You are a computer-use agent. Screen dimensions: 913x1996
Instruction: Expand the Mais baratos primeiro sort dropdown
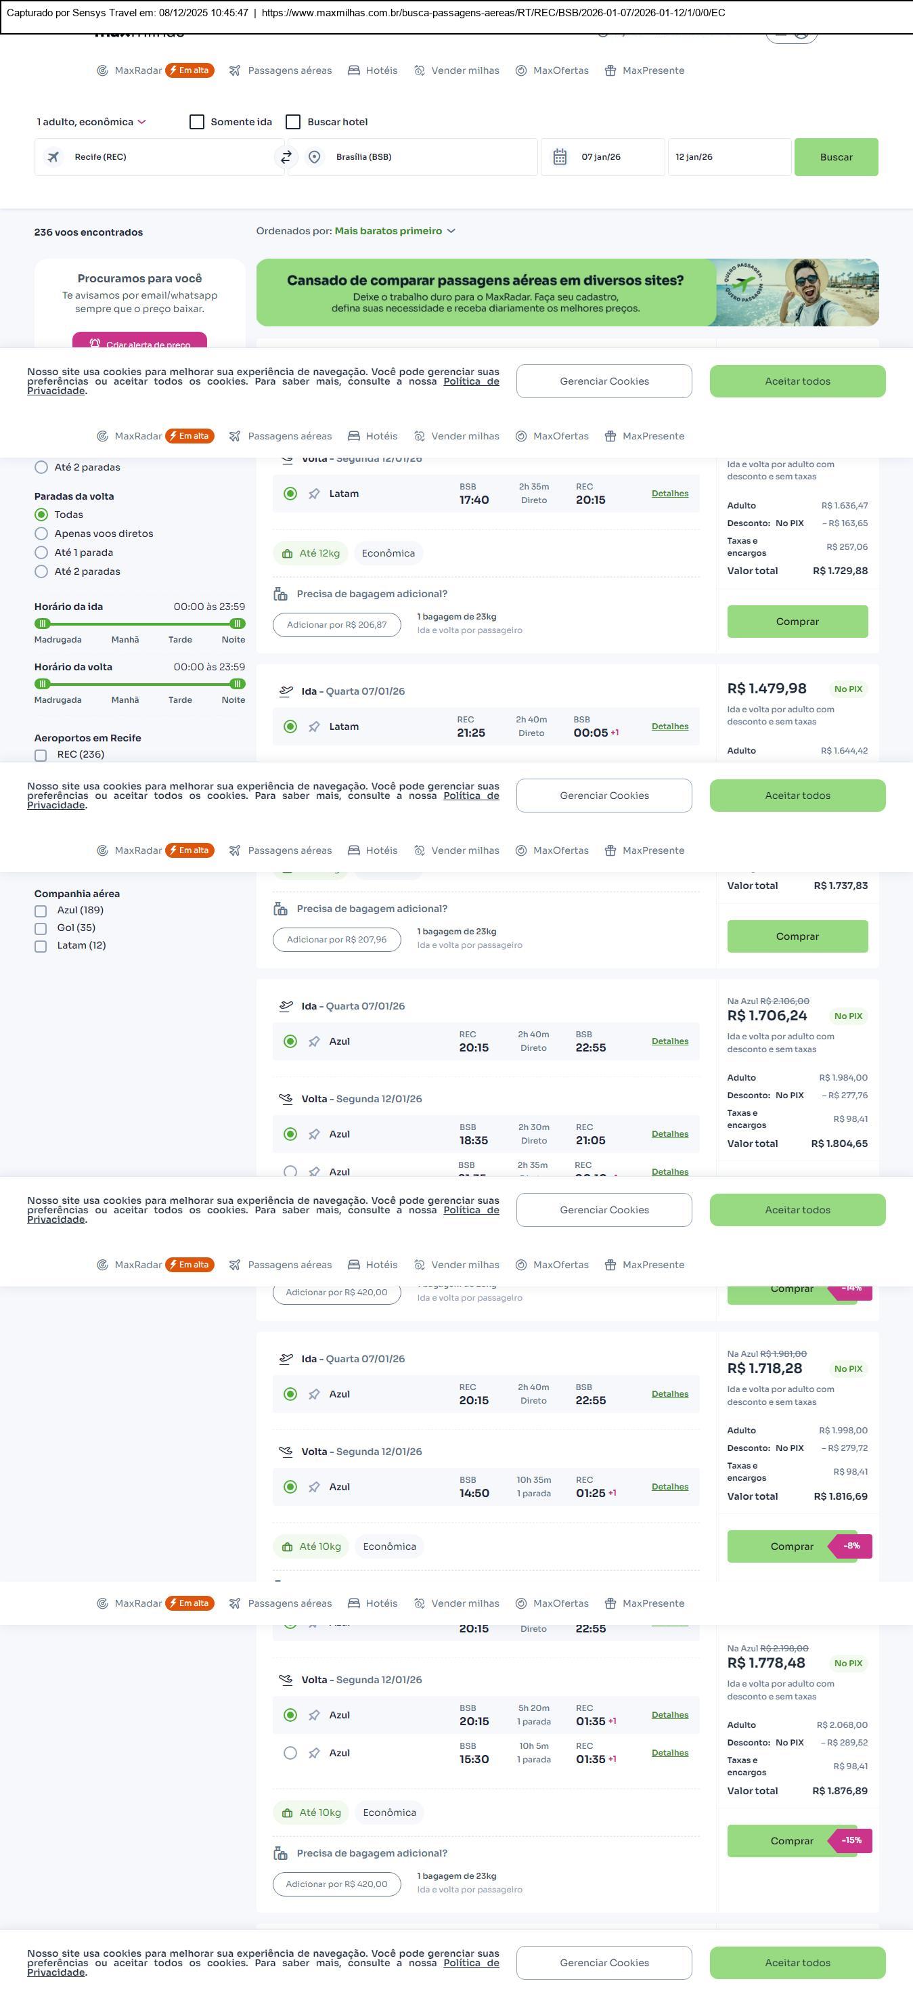point(395,231)
